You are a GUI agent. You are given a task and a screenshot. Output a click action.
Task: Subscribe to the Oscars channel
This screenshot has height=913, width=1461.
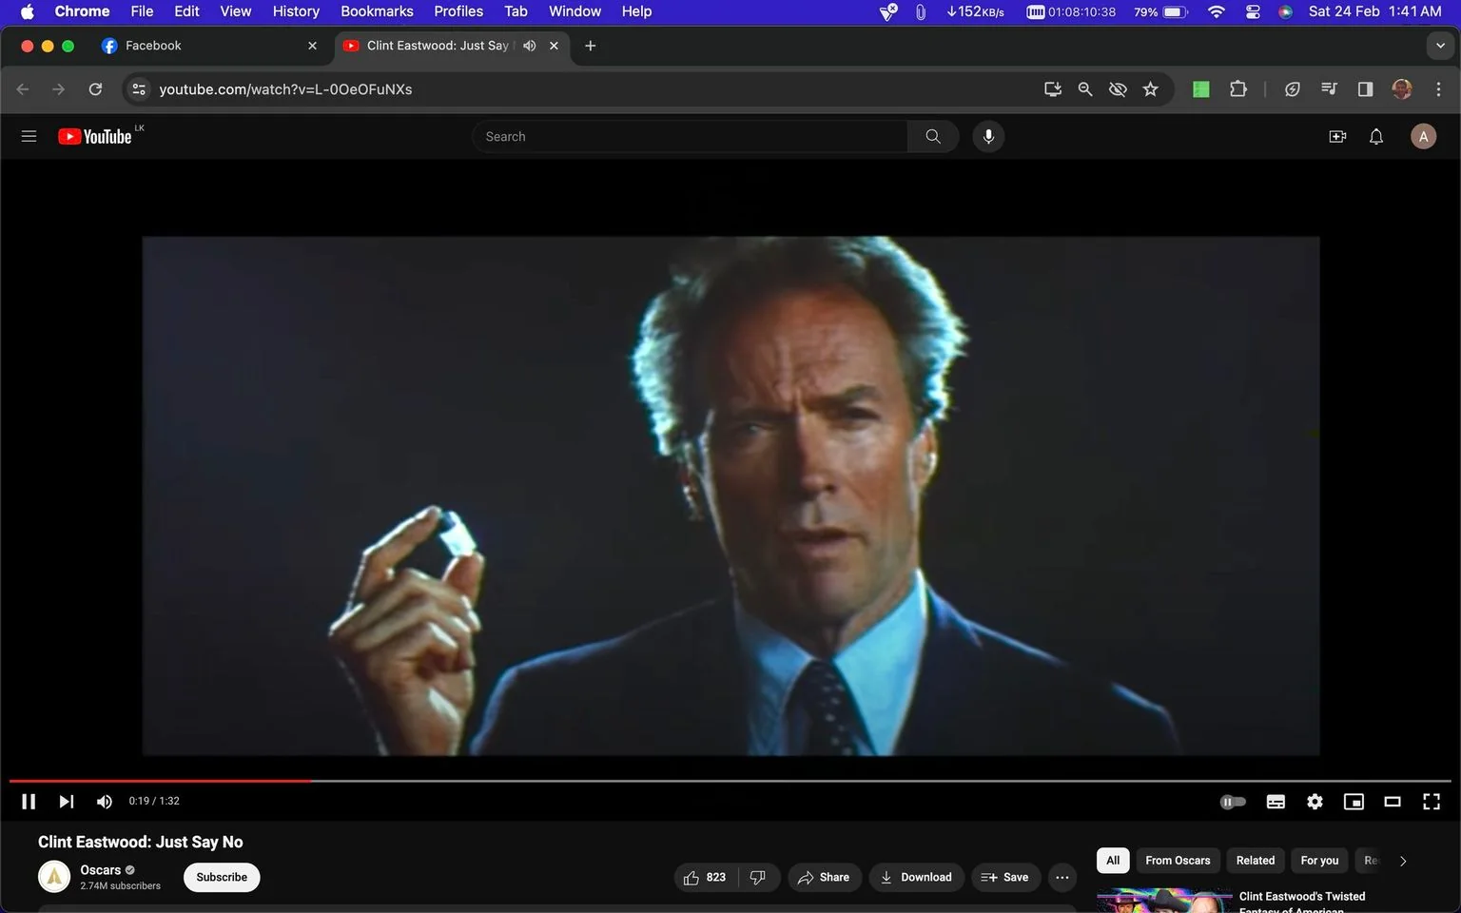pyautogui.click(x=222, y=877)
